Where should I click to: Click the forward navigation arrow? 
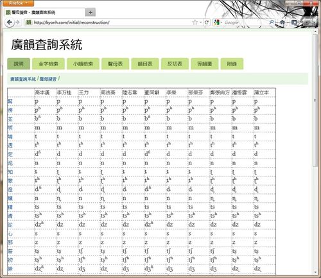point(17,22)
